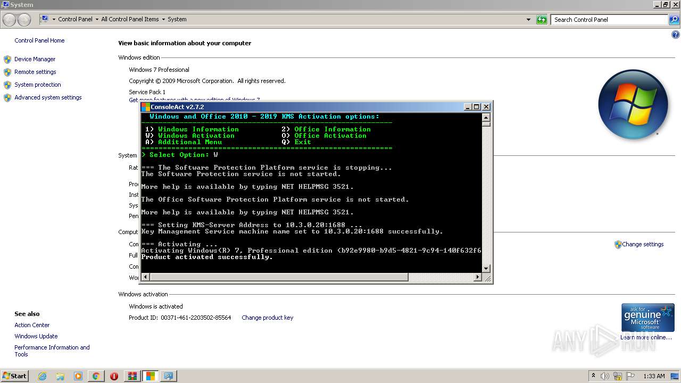681x383 pixels.
Task: Open the Start menu
Action: [x=14, y=376]
